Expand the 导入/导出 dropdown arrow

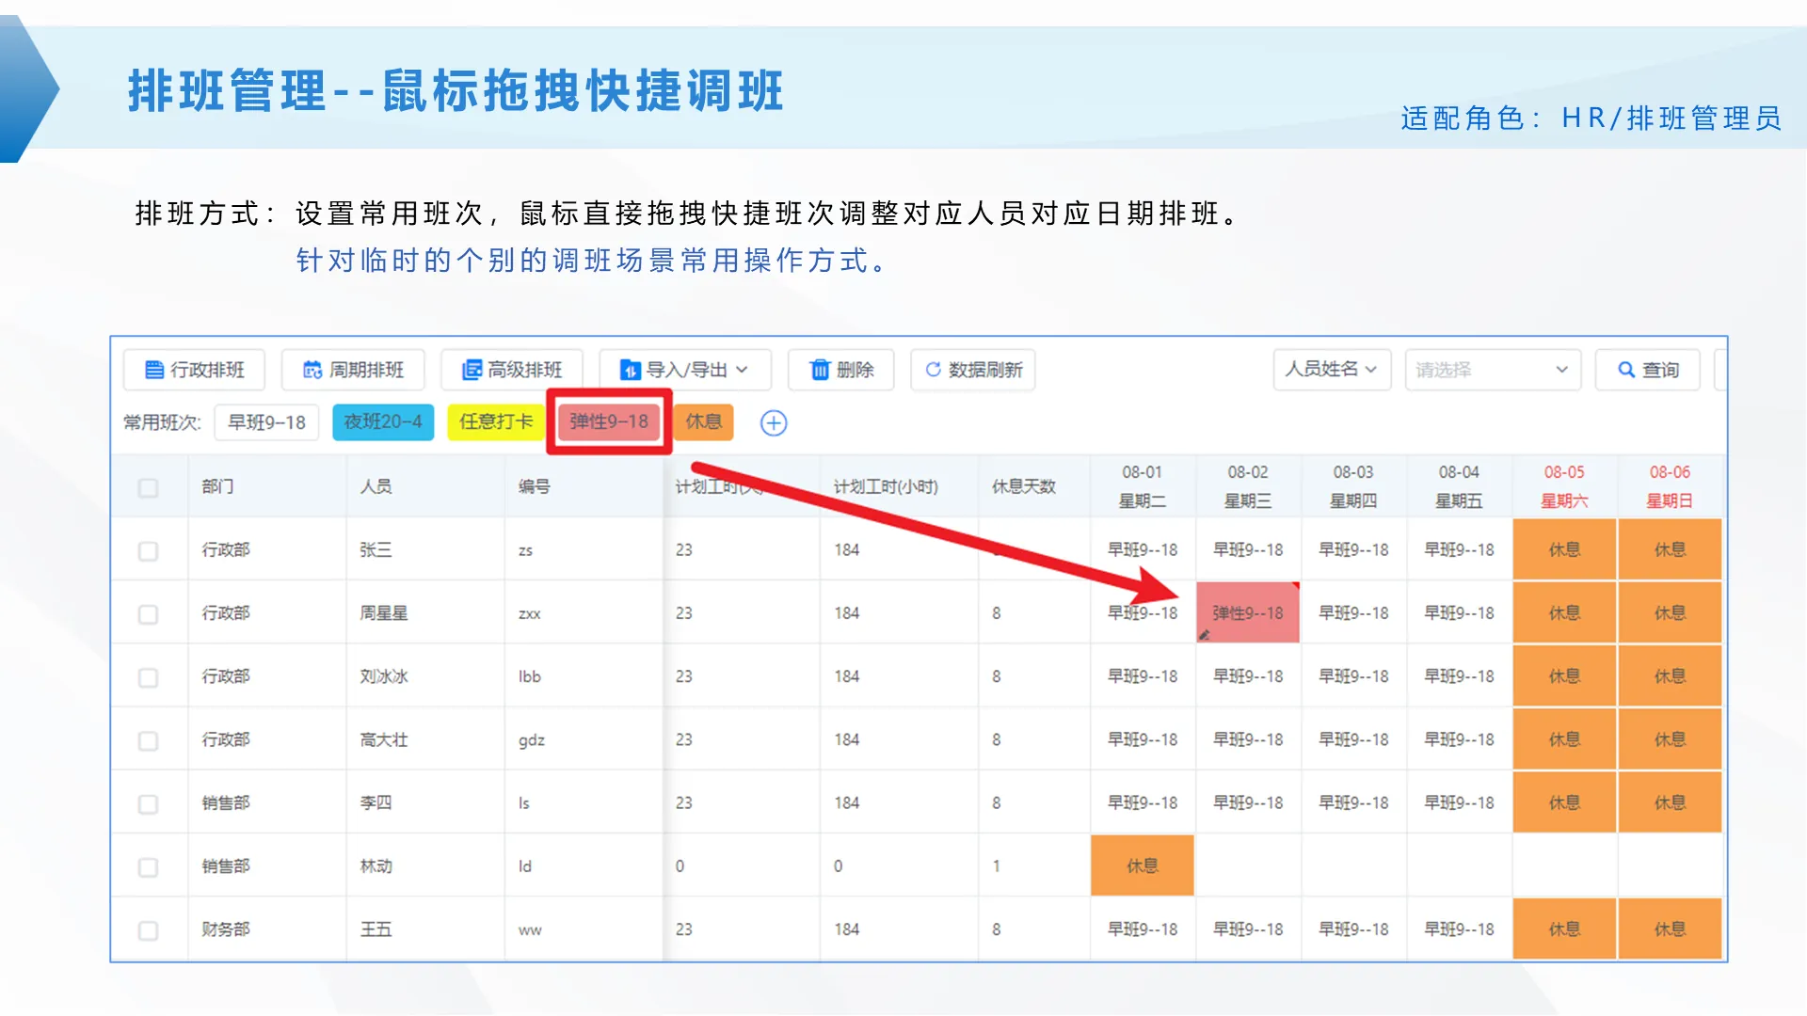point(743,370)
